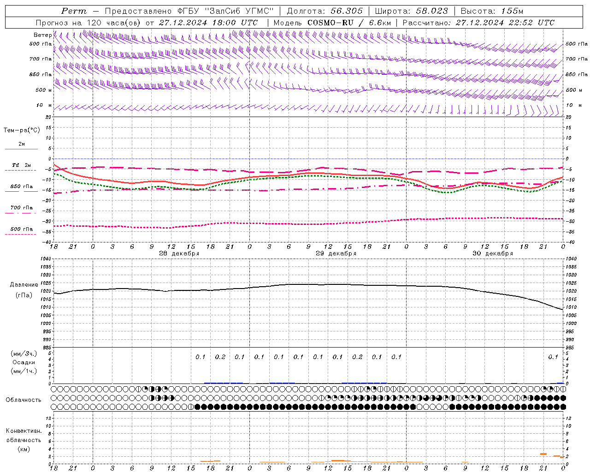The width and height of the screenshot is (590, 472).
Task: Click the "(км)" unit of convective cloudiness
Action: (24, 449)
